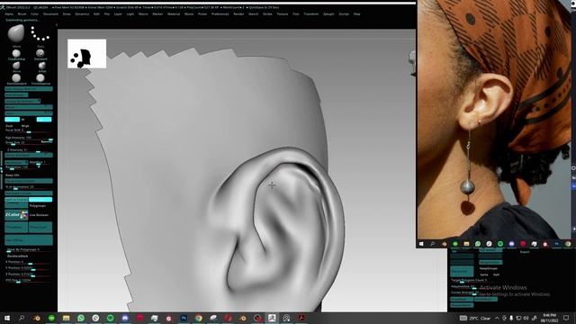The width and height of the screenshot is (576, 324).
Task: Click the Export label in right panel
Action: point(525,252)
